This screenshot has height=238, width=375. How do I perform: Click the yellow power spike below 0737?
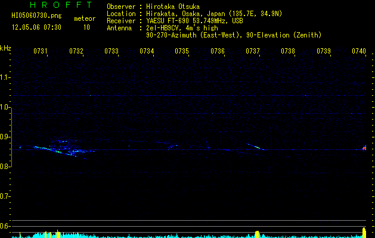click(x=257, y=234)
